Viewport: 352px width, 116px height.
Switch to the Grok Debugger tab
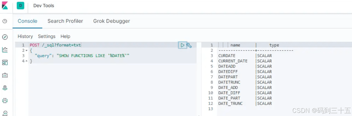pyautogui.click(x=112, y=21)
